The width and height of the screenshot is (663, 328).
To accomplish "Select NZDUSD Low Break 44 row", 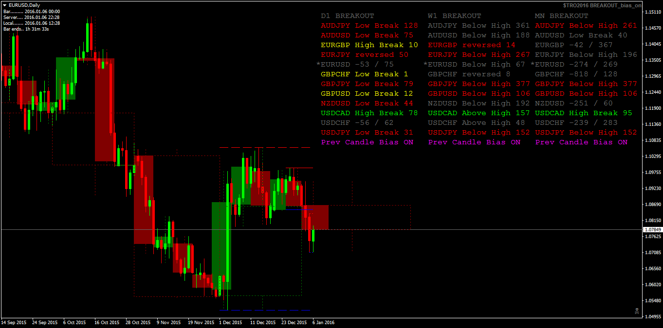I will [x=367, y=104].
